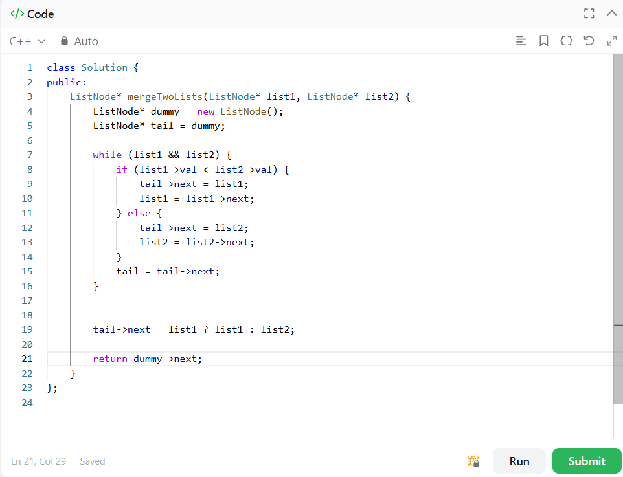
Task: Click the Ln 21, Col 29 status
Action: click(39, 461)
